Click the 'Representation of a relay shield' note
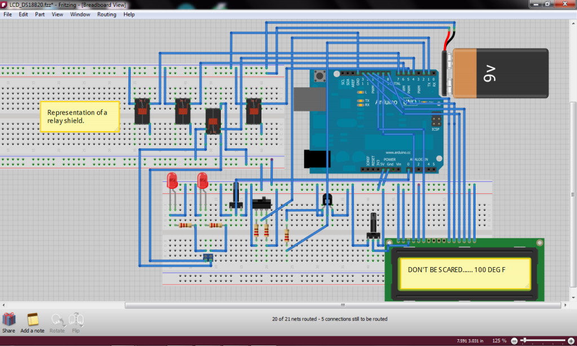Image resolution: width=577 pixels, height=346 pixels. point(80,117)
